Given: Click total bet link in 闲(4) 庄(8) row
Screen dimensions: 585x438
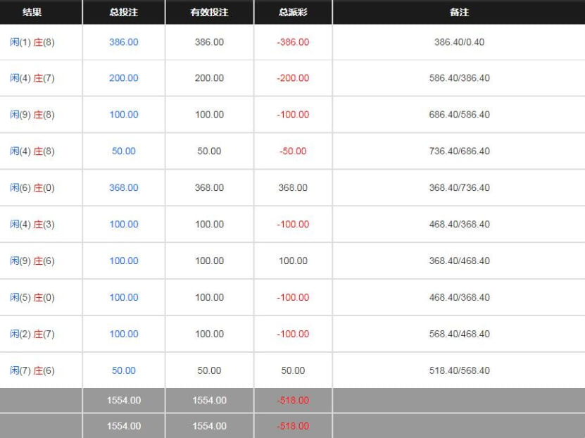Looking at the screenshot, I should click(x=124, y=151).
